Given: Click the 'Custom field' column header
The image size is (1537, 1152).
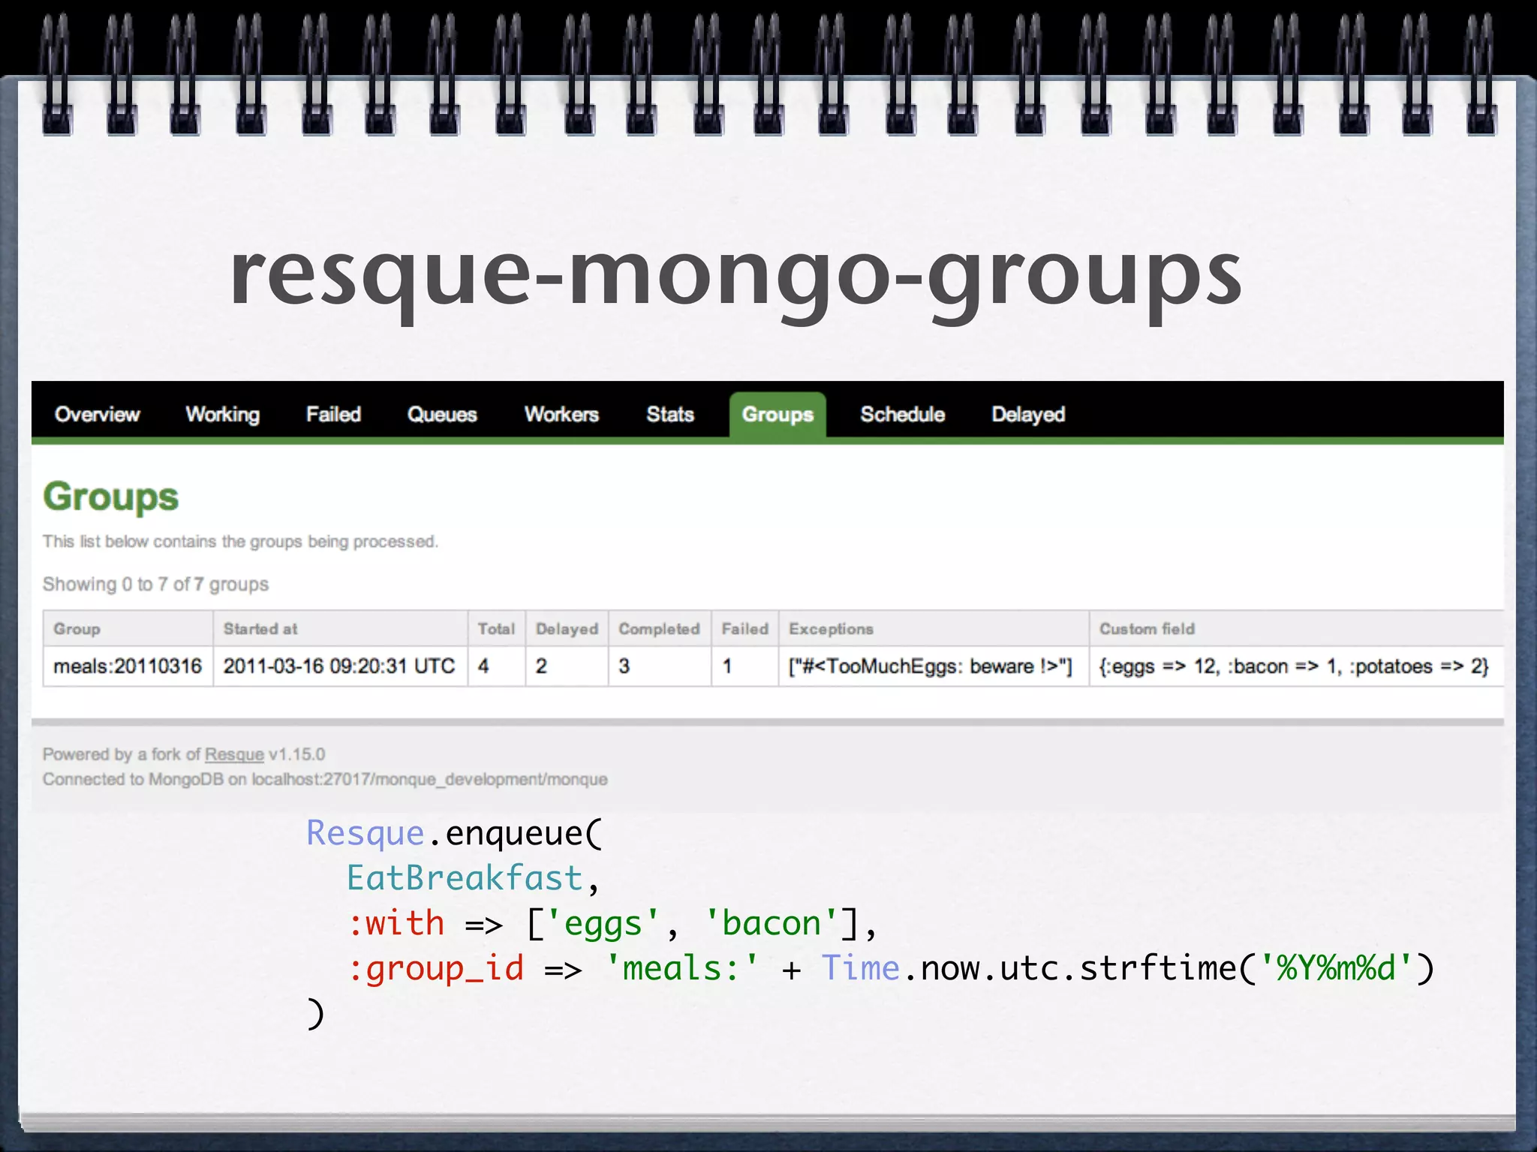Looking at the screenshot, I should tap(1297, 628).
